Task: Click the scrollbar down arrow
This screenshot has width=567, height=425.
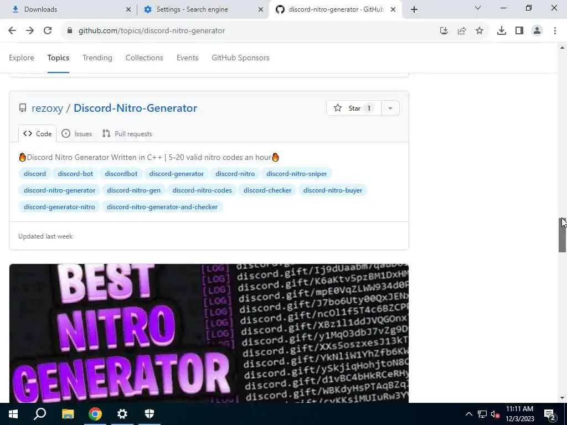Action: click(x=563, y=398)
